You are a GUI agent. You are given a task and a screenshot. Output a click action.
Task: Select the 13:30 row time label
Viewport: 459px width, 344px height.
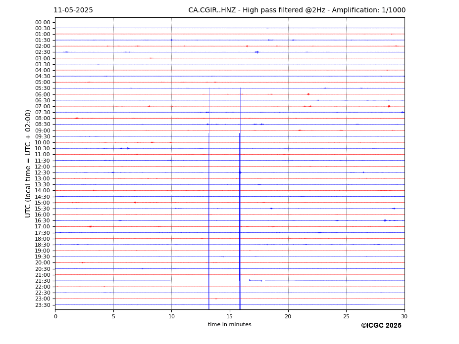(x=43, y=185)
